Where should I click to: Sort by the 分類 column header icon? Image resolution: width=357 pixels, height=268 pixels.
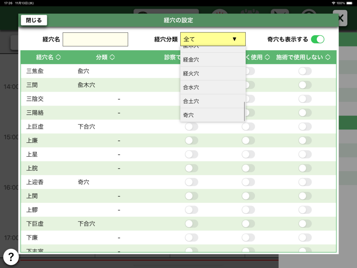coord(112,57)
